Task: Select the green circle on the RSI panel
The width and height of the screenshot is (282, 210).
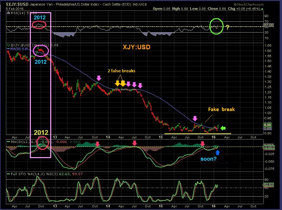Action: click(x=216, y=26)
